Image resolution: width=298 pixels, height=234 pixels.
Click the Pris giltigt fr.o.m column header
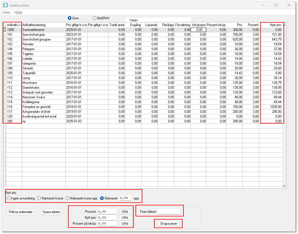coord(76,25)
